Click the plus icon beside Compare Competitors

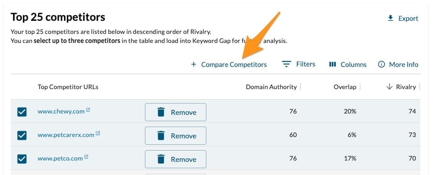click(x=194, y=64)
